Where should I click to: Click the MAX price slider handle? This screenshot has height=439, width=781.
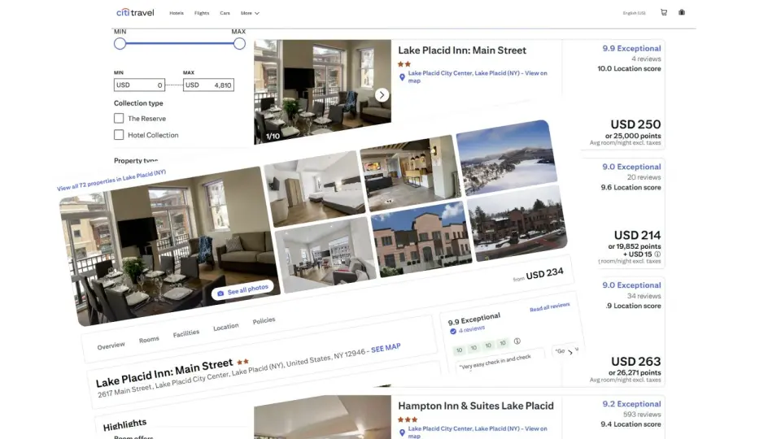(x=239, y=44)
